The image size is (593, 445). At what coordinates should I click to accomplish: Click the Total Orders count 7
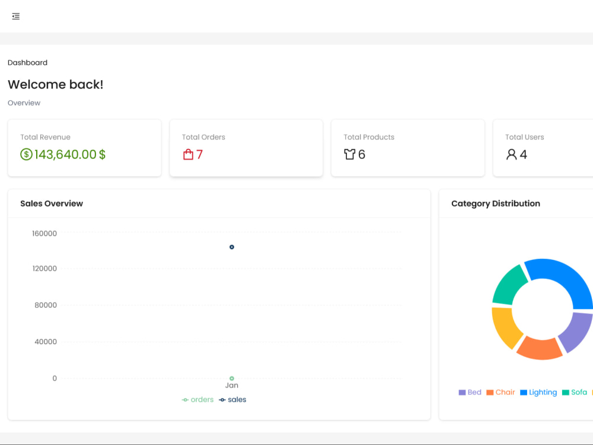pyautogui.click(x=199, y=154)
